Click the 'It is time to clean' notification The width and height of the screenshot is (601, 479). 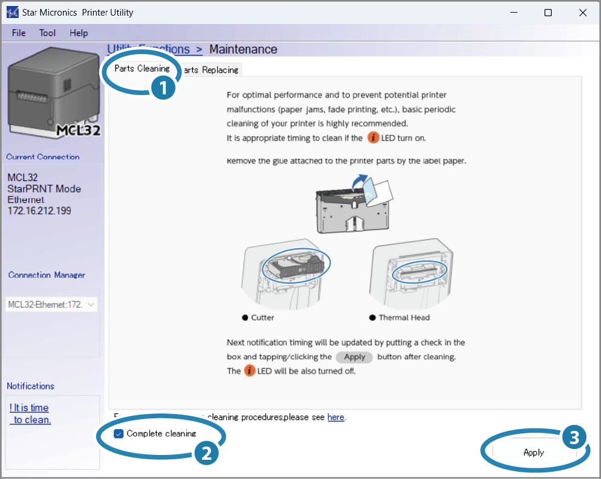pos(30,413)
